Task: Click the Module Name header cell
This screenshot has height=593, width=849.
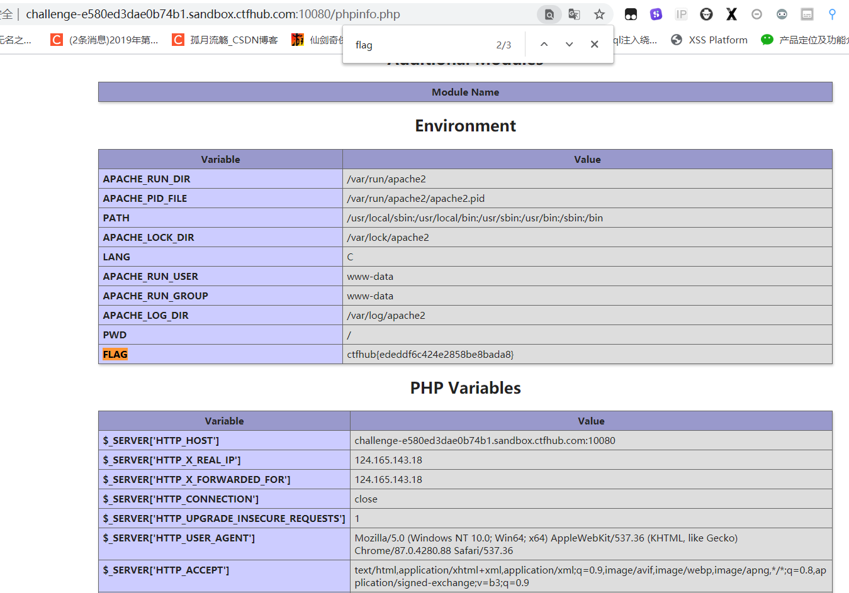Action: coord(465,92)
